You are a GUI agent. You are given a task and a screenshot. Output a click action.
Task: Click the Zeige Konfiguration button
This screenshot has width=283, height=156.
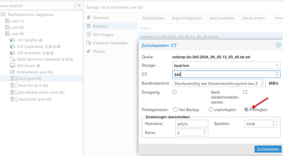point(187,18)
